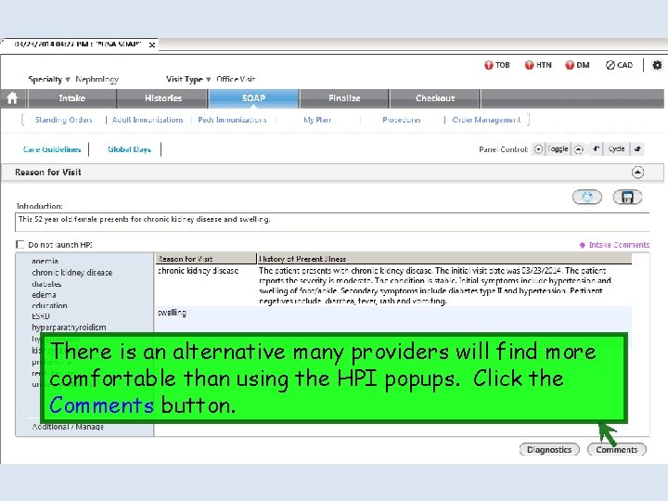Close the USA SOAP template tab

(152, 45)
